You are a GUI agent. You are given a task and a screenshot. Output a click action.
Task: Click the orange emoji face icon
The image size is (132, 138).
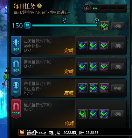[x=22, y=132]
